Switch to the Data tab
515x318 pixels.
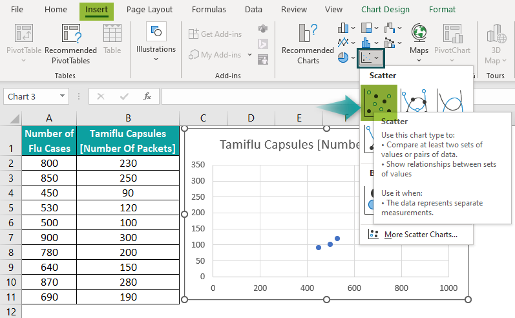tap(253, 10)
